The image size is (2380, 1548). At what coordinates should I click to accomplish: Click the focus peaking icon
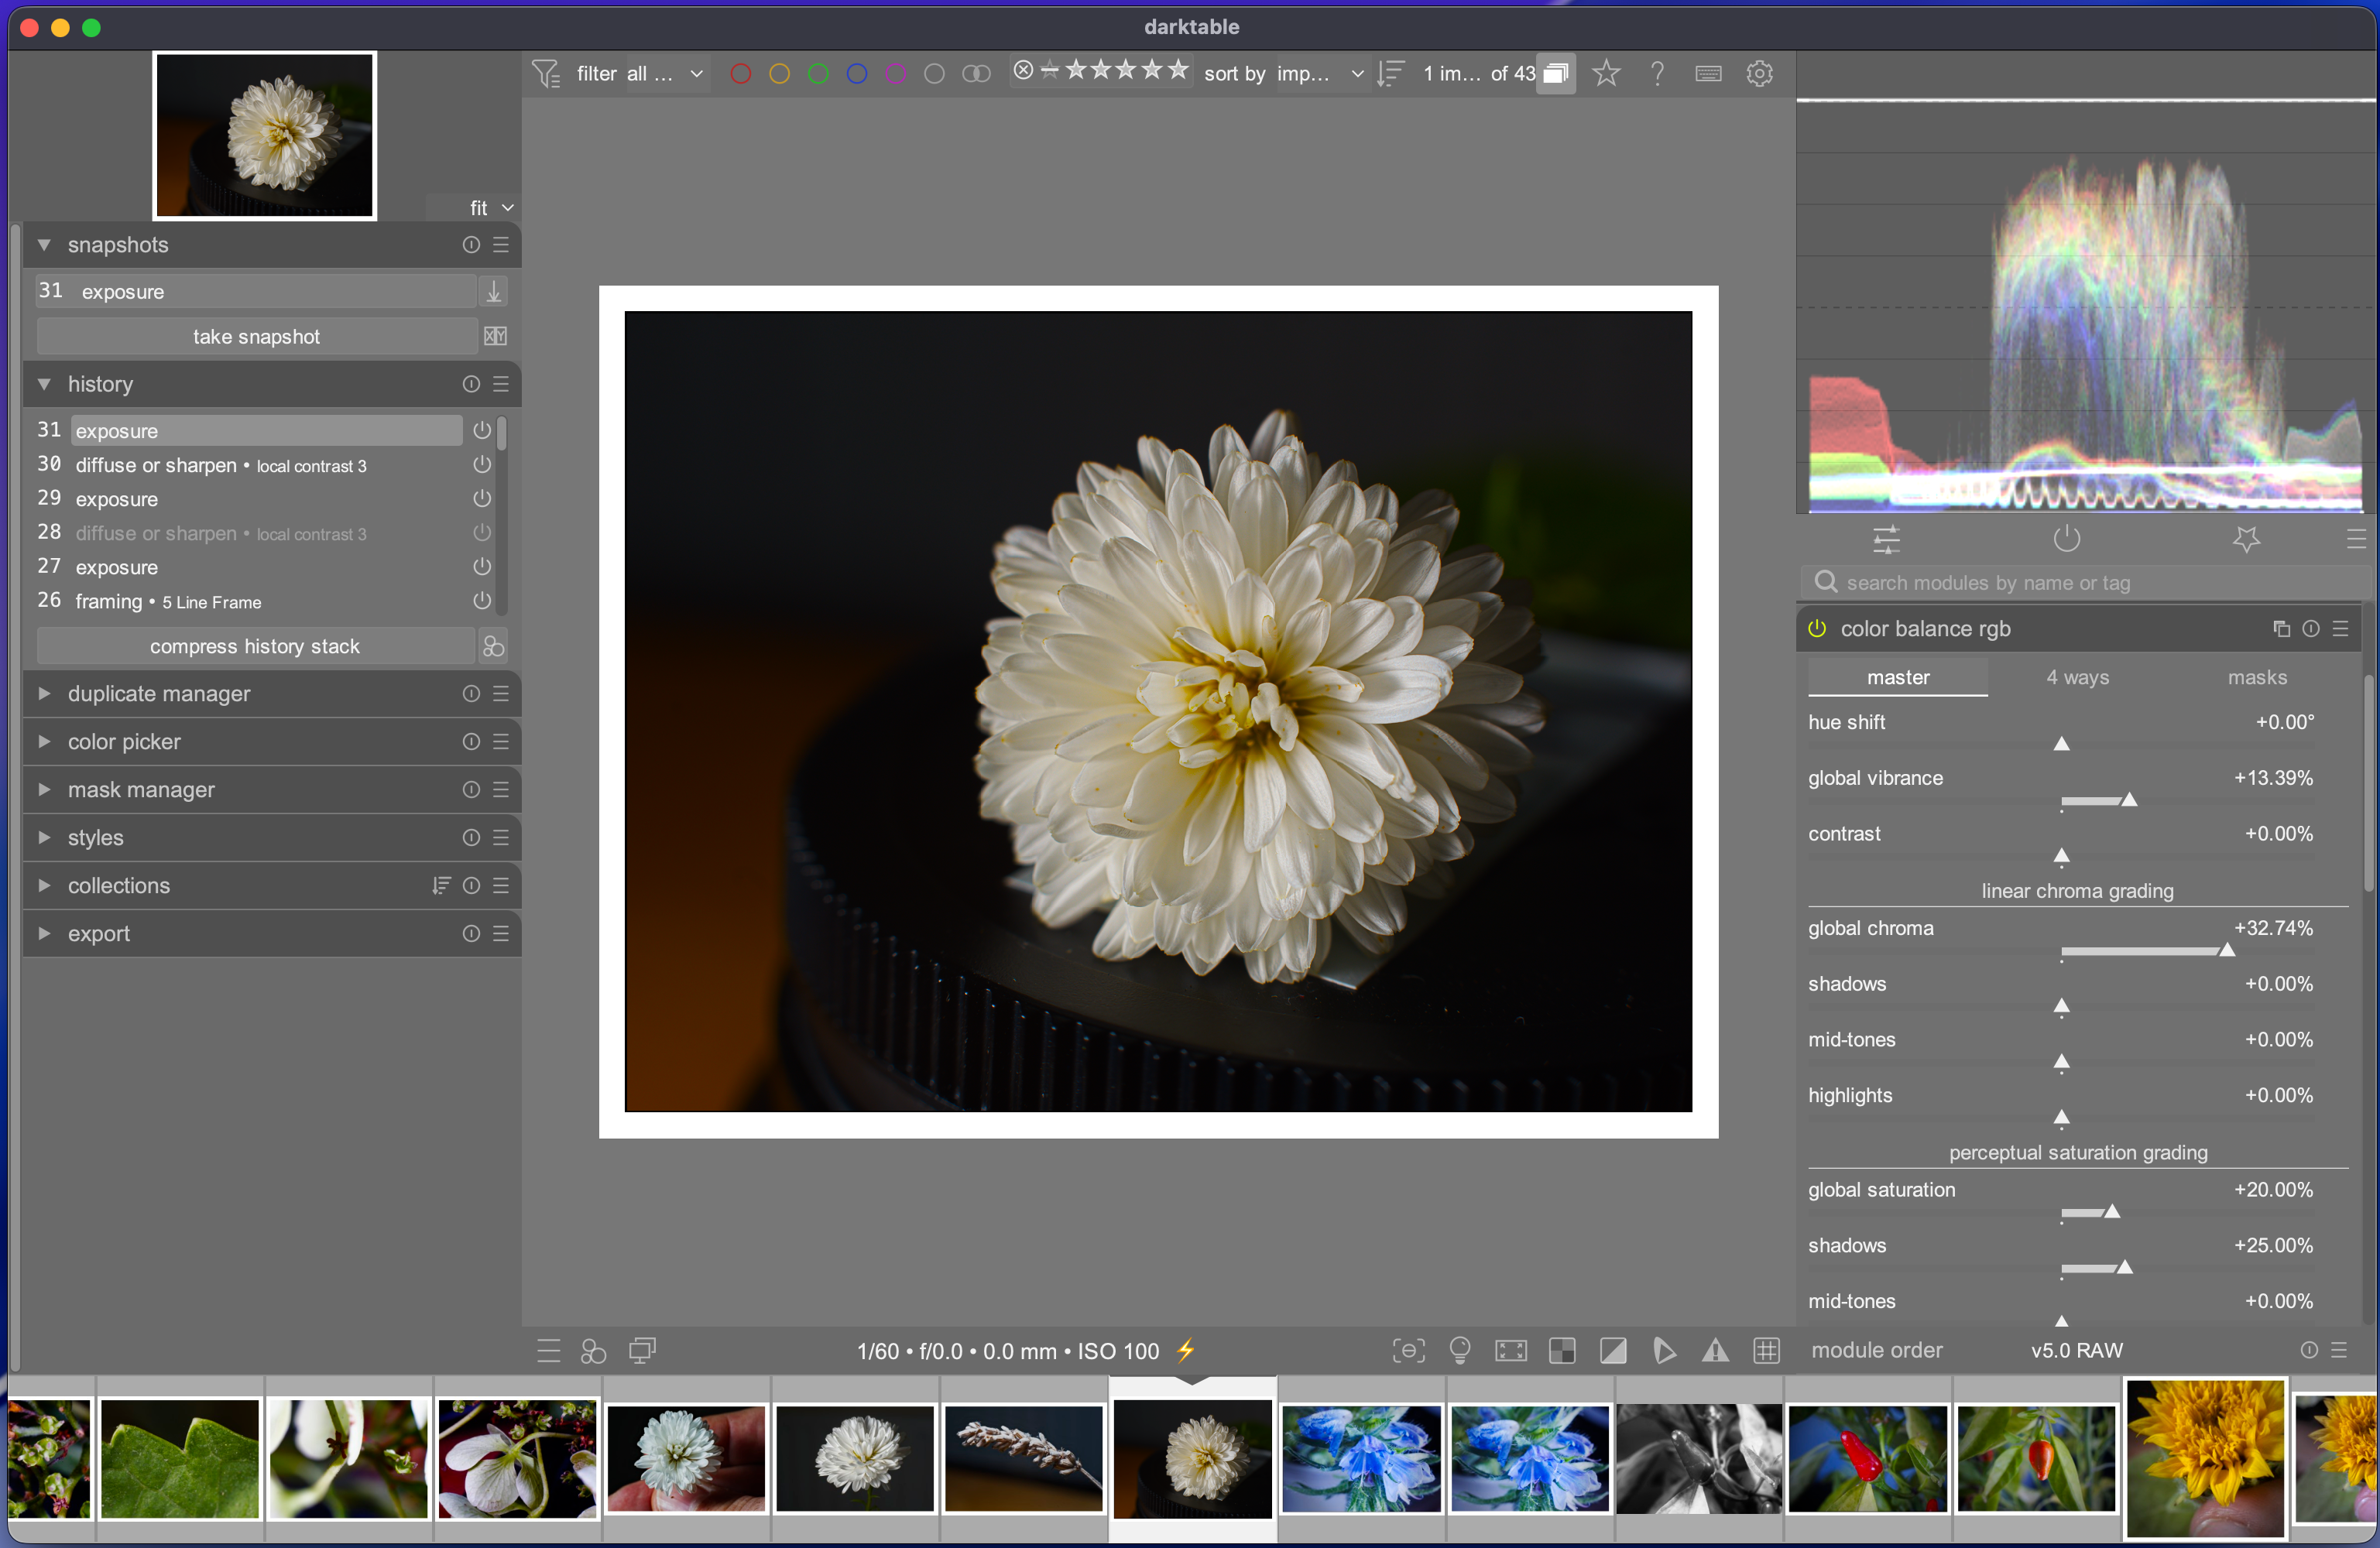click(x=1408, y=1351)
